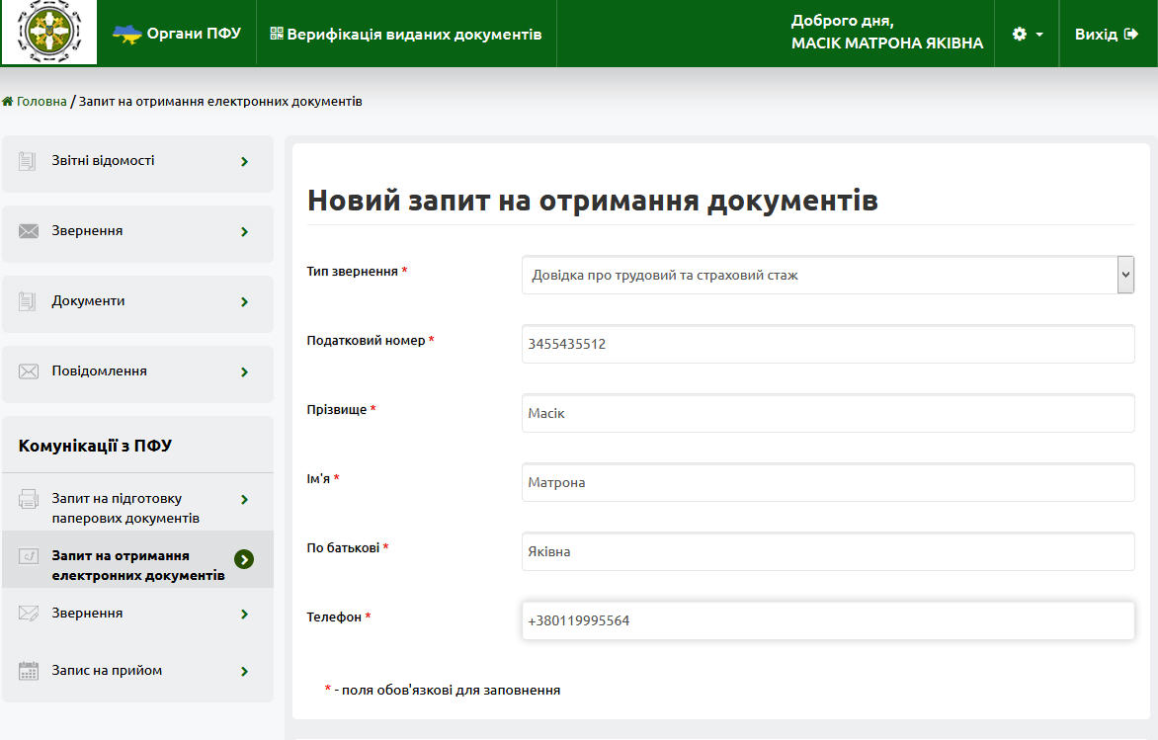
Task: Click the home icon in the breadcrumb
Action: [8, 101]
